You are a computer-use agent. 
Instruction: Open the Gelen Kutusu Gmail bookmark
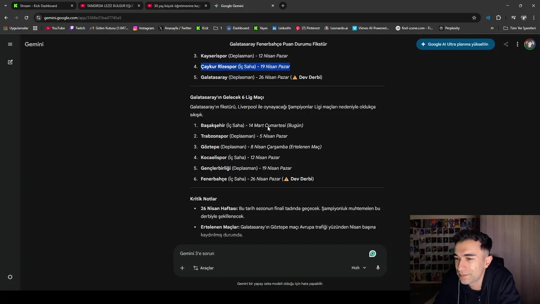(x=109, y=28)
